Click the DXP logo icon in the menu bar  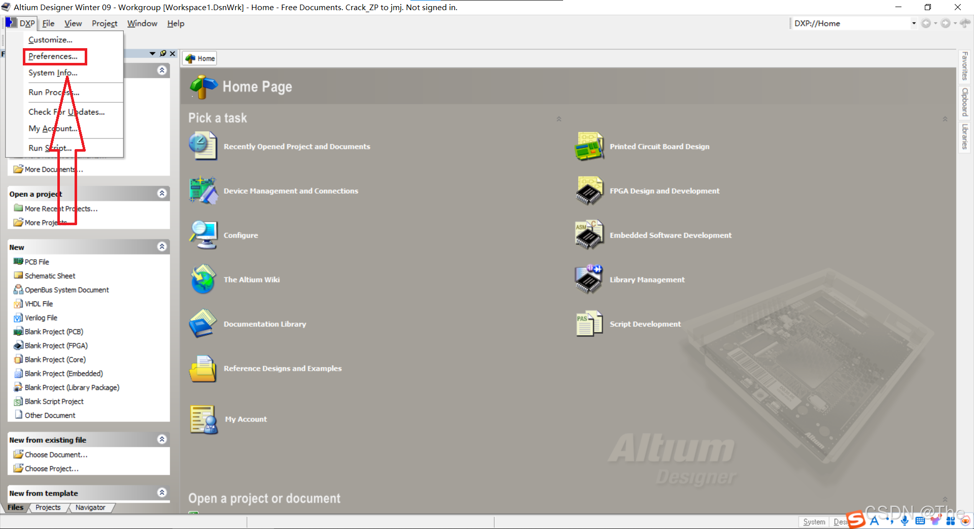point(11,23)
